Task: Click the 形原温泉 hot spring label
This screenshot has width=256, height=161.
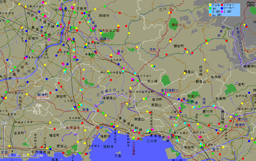Action: (73, 128)
